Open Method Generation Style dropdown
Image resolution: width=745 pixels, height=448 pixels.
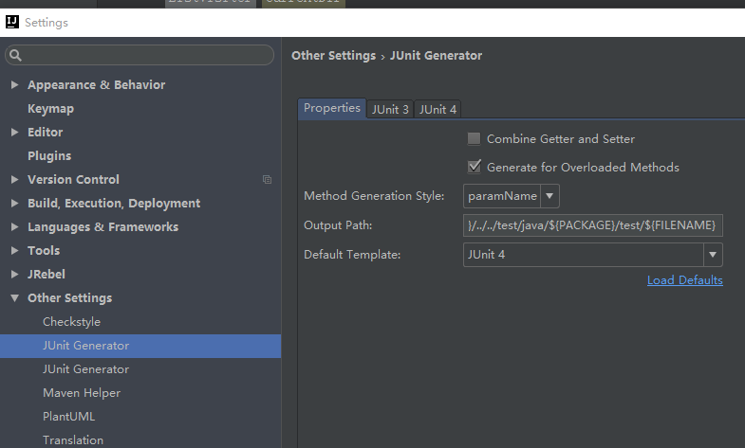[550, 196]
